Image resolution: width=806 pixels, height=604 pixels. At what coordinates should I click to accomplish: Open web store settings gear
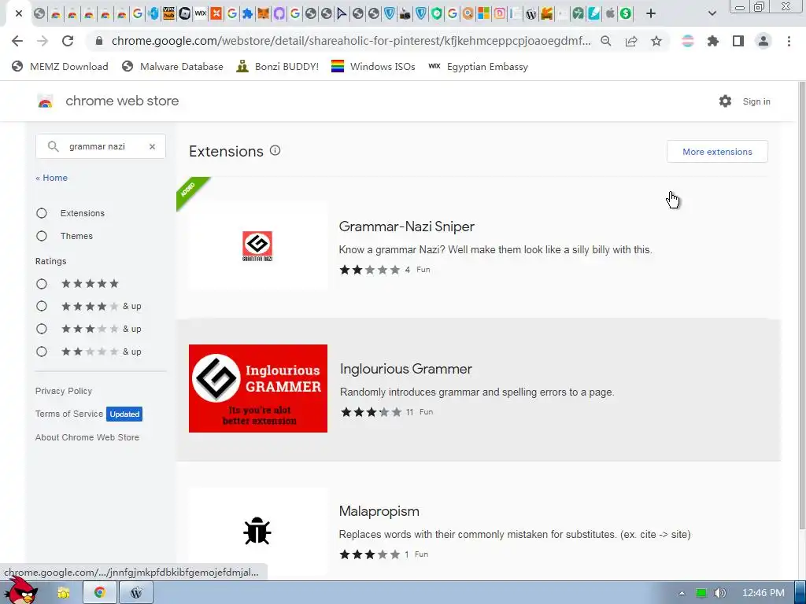click(x=725, y=101)
